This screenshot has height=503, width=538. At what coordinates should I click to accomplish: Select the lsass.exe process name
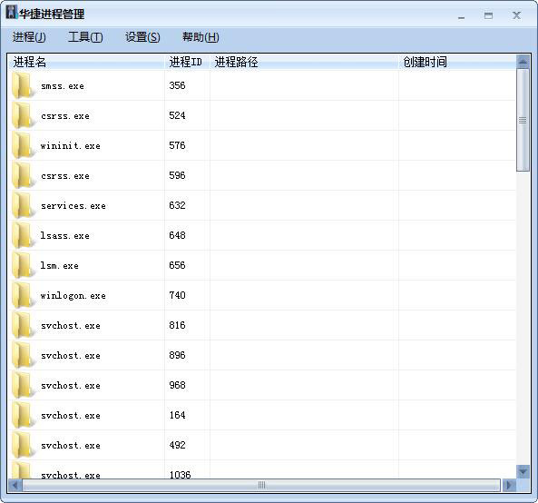[64, 235]
